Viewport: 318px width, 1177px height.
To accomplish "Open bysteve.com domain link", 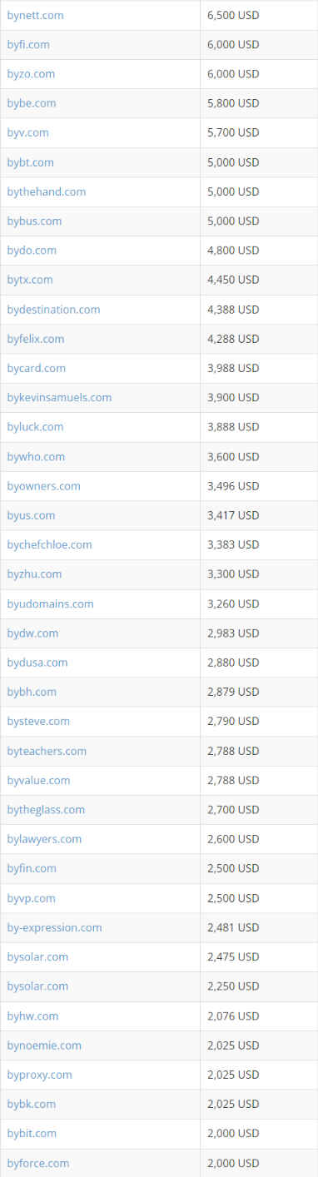I will 38,721.
